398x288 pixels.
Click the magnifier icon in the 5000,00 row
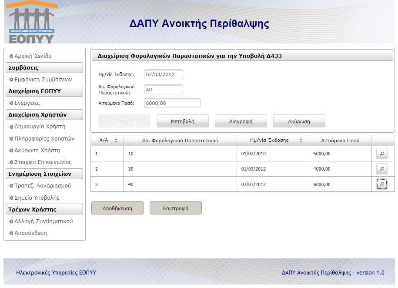pos(381,154)
